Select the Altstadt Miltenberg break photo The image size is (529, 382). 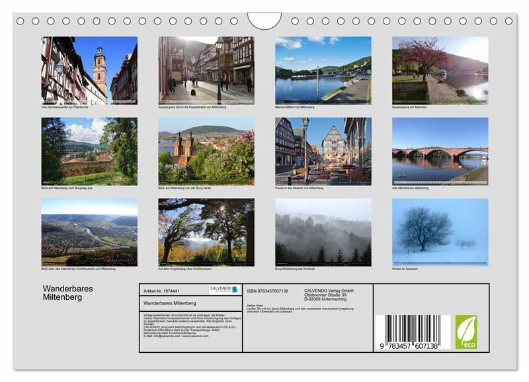click(x=323, y=152)
